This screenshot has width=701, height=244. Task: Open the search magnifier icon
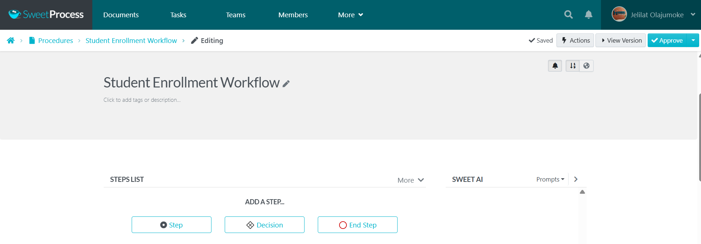(569, 15)
